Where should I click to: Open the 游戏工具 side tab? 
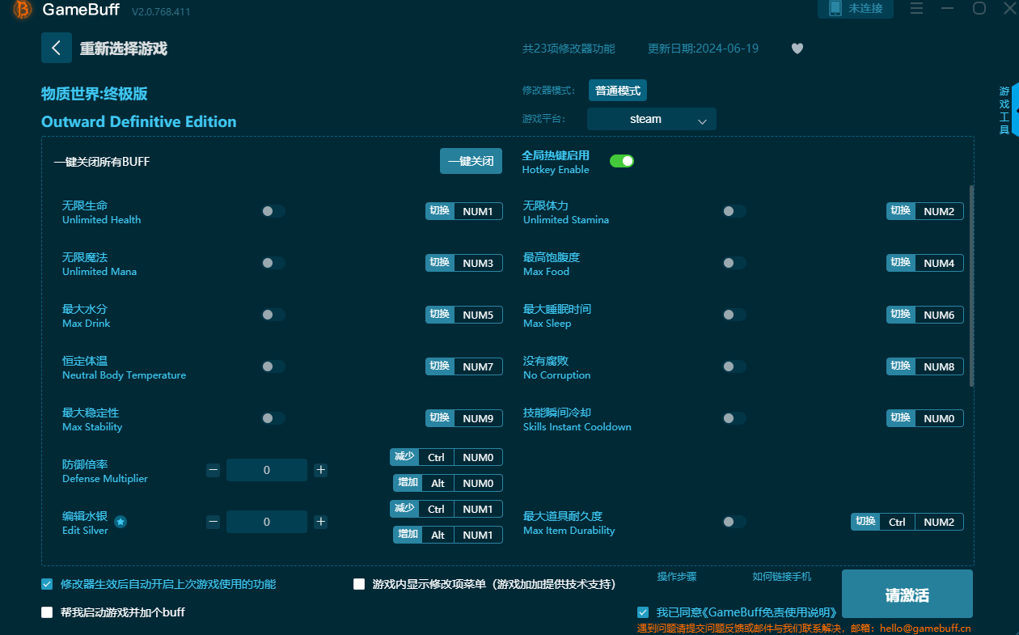[x=1003, y=111]
